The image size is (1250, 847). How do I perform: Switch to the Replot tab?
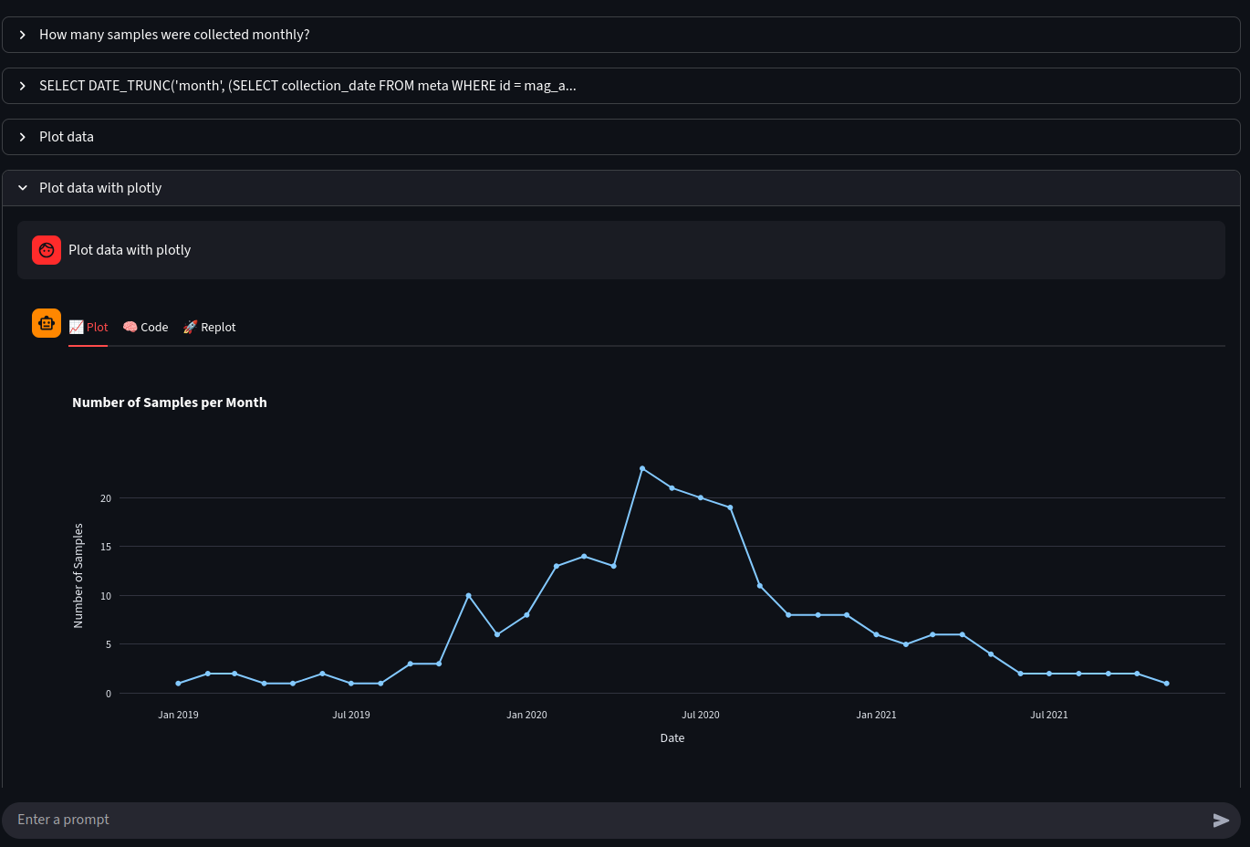click(218, 327)
